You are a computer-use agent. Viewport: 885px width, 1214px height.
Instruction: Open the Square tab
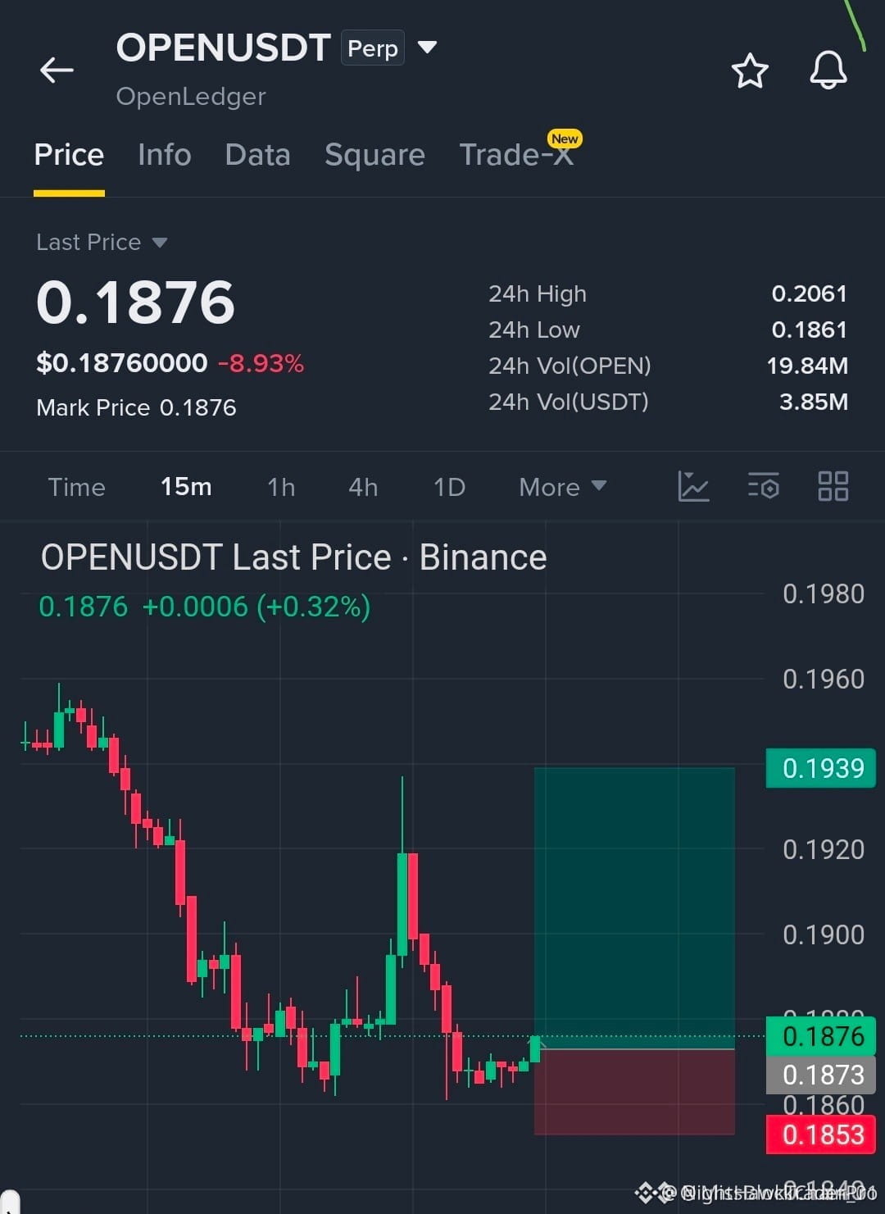coord(374,155)
